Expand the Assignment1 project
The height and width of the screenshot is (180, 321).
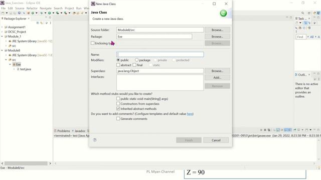coord(2,27)
